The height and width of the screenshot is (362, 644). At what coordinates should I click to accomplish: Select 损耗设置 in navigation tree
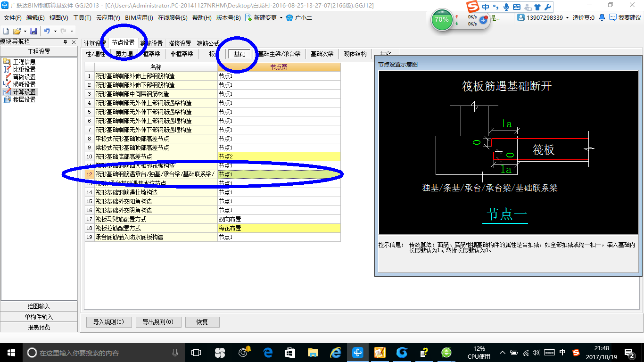pyautogui.click(x=24, y=84)
